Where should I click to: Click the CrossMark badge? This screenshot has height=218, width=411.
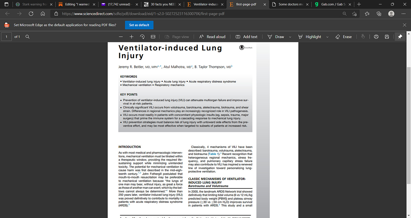tap(246, 48)
